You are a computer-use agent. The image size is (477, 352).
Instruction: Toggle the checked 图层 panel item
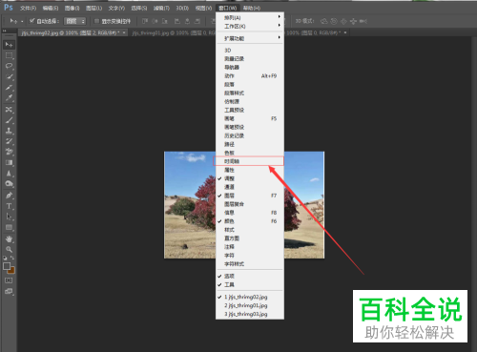tap(250, 196)
